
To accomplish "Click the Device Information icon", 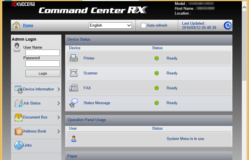I will coord(18,89).
